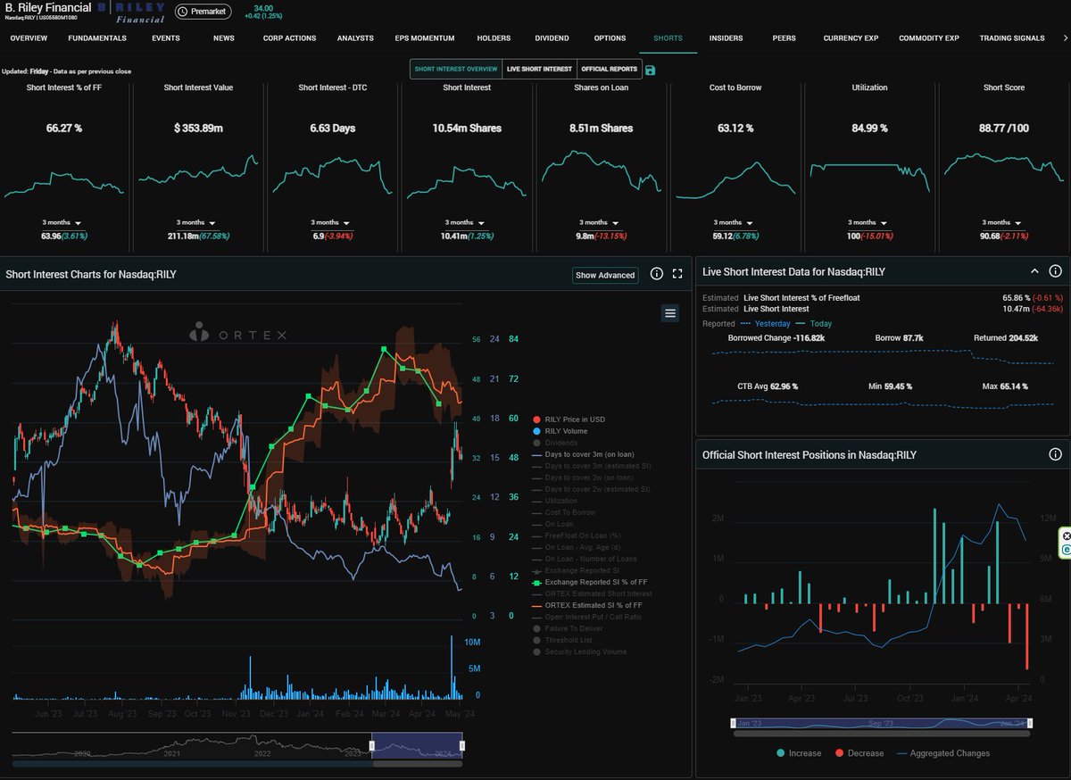Select Live Short Interest view

click(538, 69)
